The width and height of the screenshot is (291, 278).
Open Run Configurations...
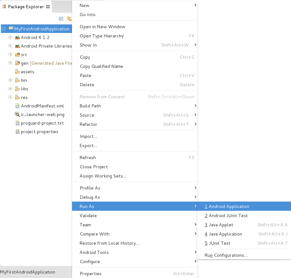pos(244,255)
